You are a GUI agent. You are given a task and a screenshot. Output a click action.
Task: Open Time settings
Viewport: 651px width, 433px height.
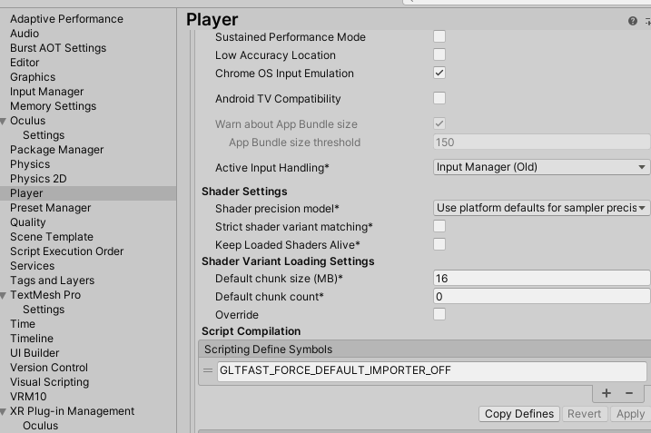tap(23, 324)
